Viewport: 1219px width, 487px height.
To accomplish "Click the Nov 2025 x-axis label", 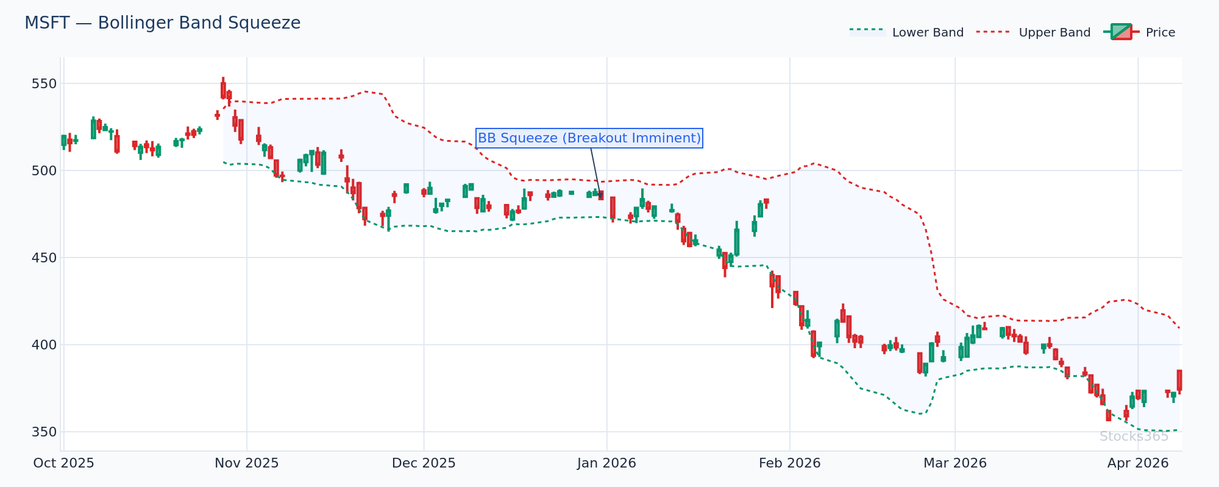I will click(247, 463).
